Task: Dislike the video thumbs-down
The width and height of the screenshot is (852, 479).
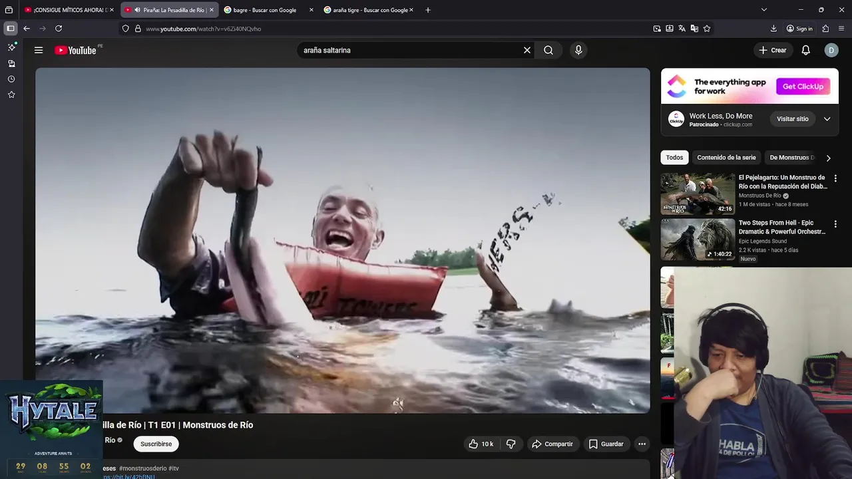Action: click(x=511, y=444)
